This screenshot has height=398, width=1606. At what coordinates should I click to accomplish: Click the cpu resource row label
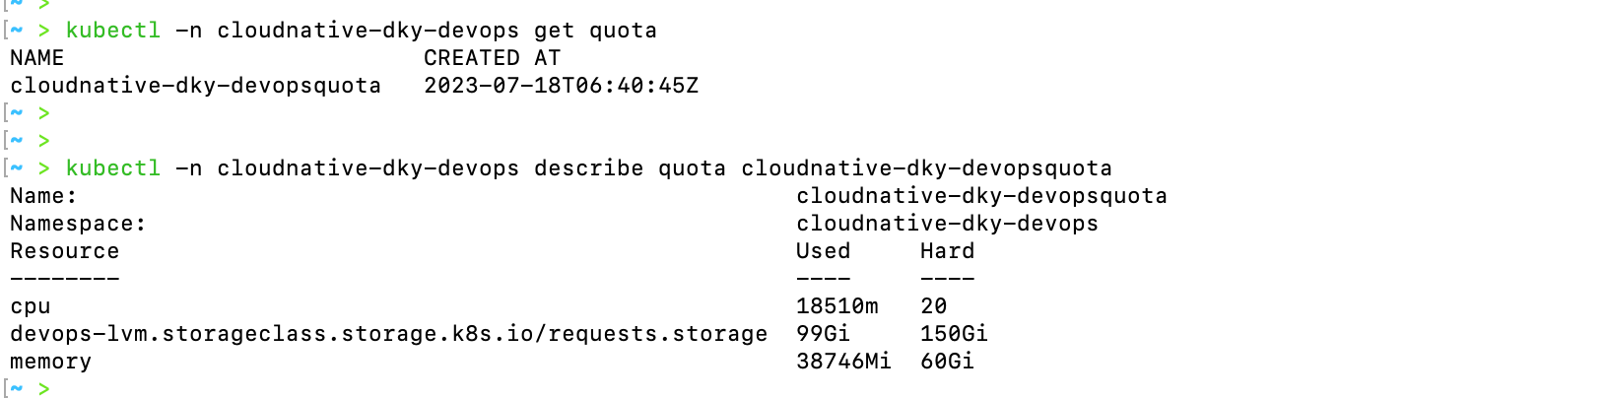pyautogui.click(x=31, y=306)
